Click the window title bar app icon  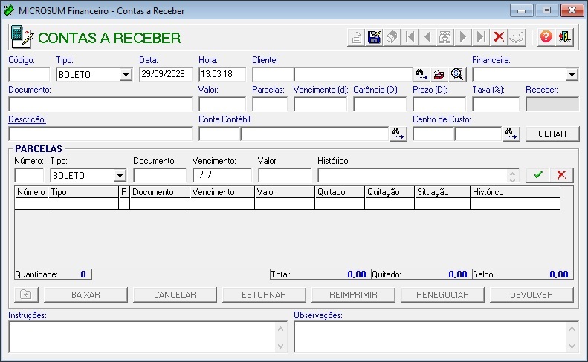coord(8,10)
